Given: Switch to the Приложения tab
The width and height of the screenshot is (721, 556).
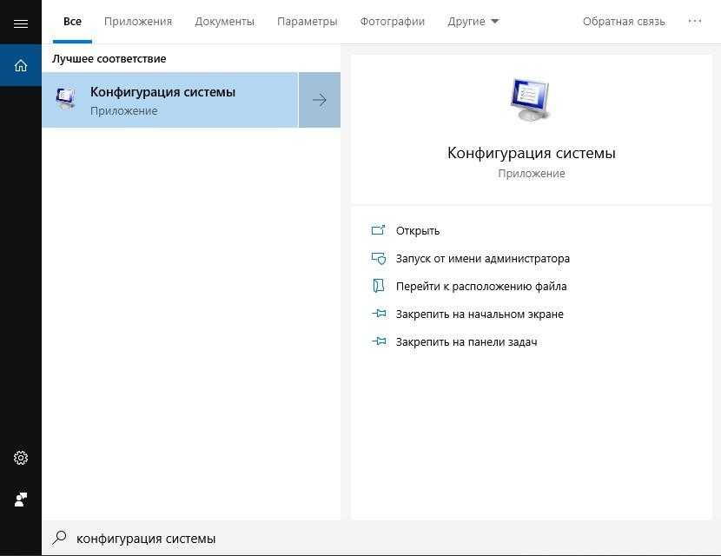Looking at the screenshot, I should 138,21.
